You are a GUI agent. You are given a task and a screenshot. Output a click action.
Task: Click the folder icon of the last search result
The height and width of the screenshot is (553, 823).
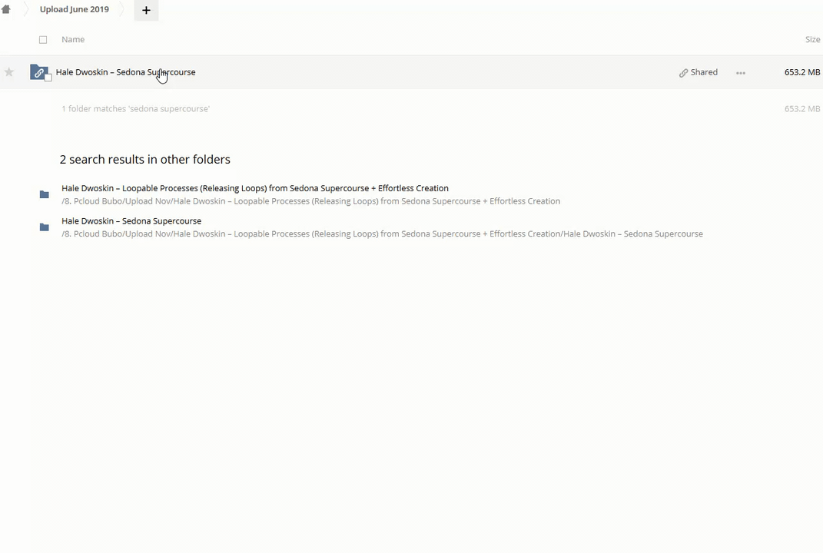tap(45, 227)
